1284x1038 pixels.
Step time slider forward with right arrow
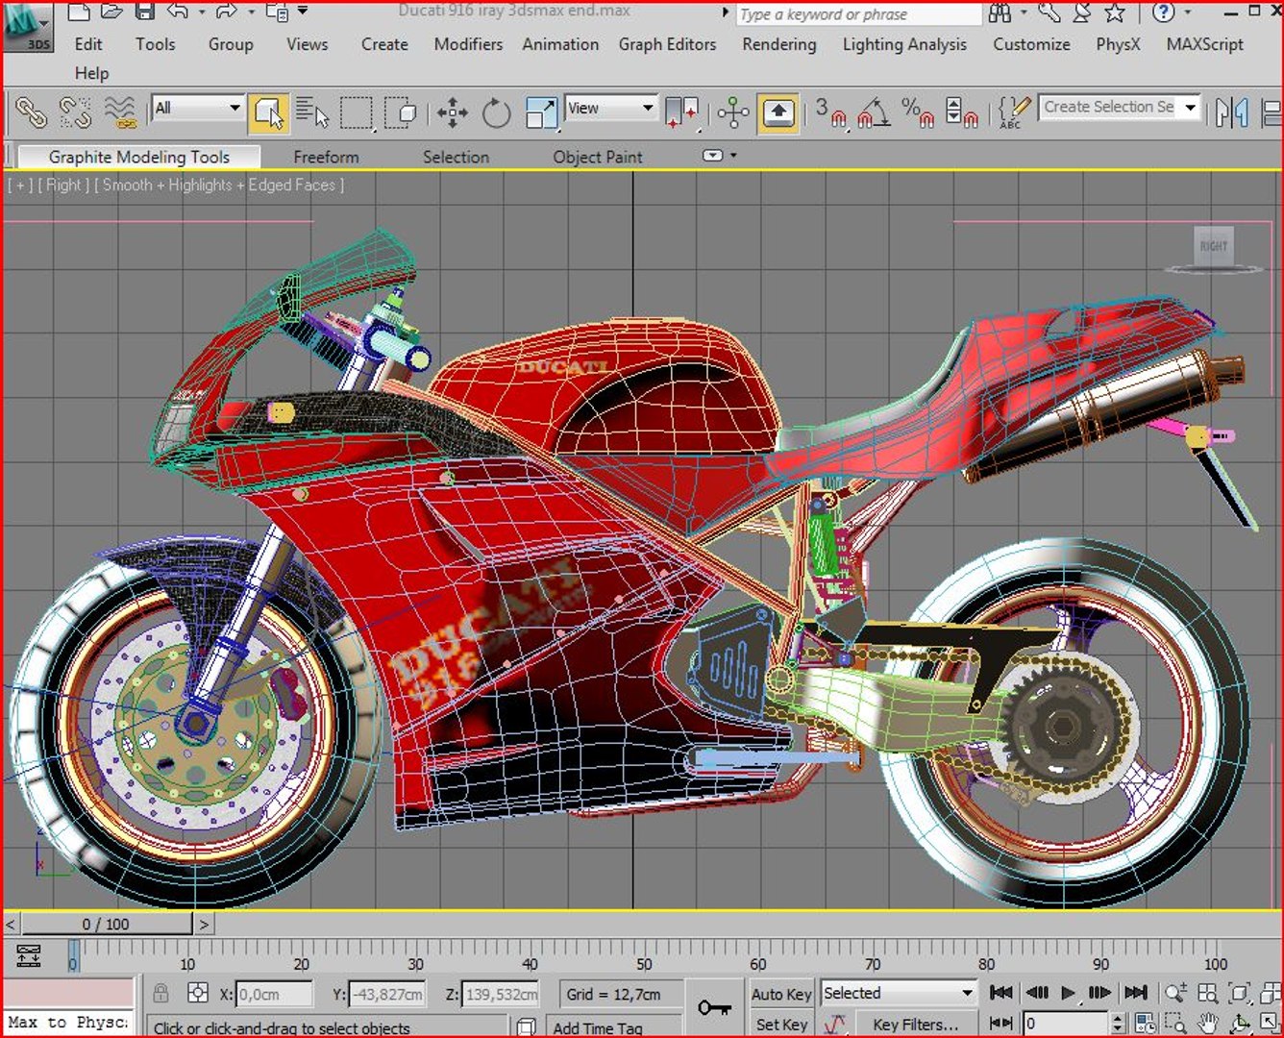pyautogui.click(x=204, y=924)
